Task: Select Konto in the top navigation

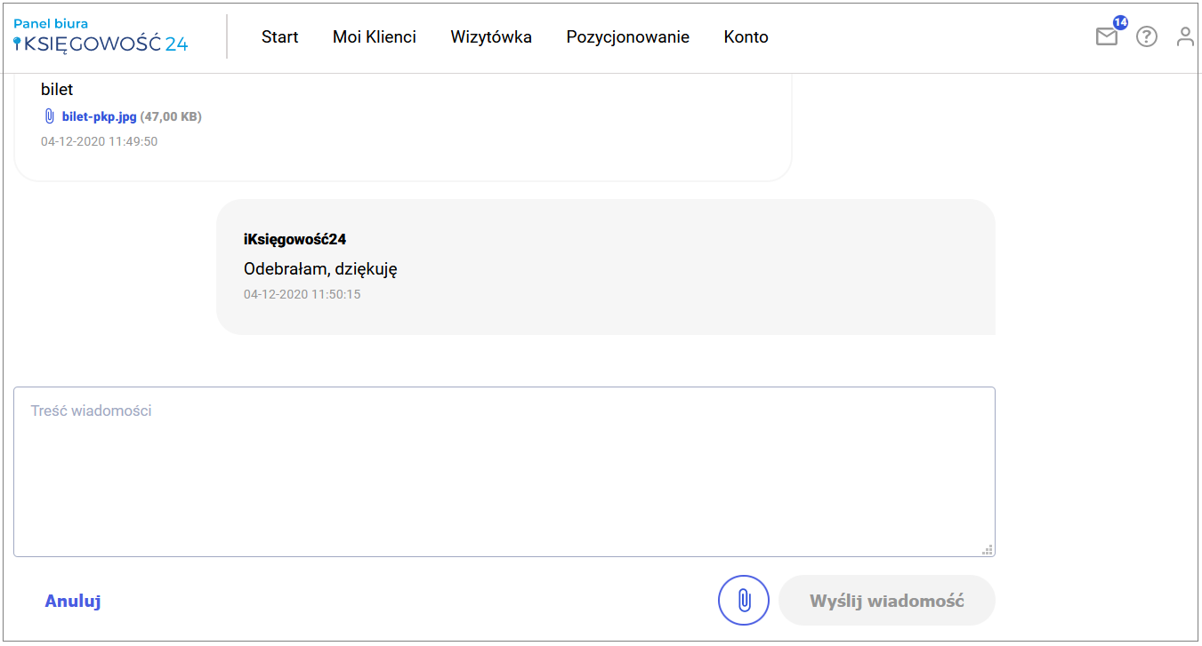Action: pyautogui.click(x=746, y=37)
